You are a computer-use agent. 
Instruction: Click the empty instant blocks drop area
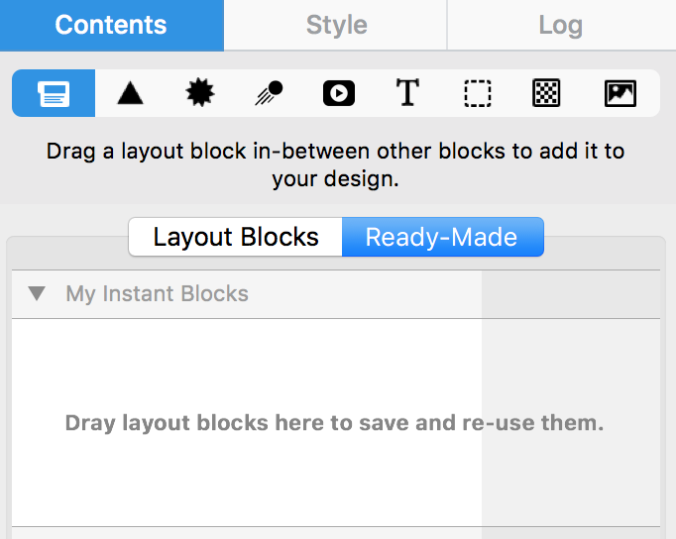[x=247, y=423]
